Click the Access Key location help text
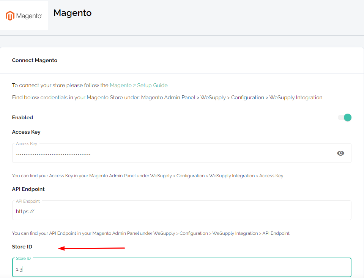This screenshot has width=364, height=278. point(148,176)
